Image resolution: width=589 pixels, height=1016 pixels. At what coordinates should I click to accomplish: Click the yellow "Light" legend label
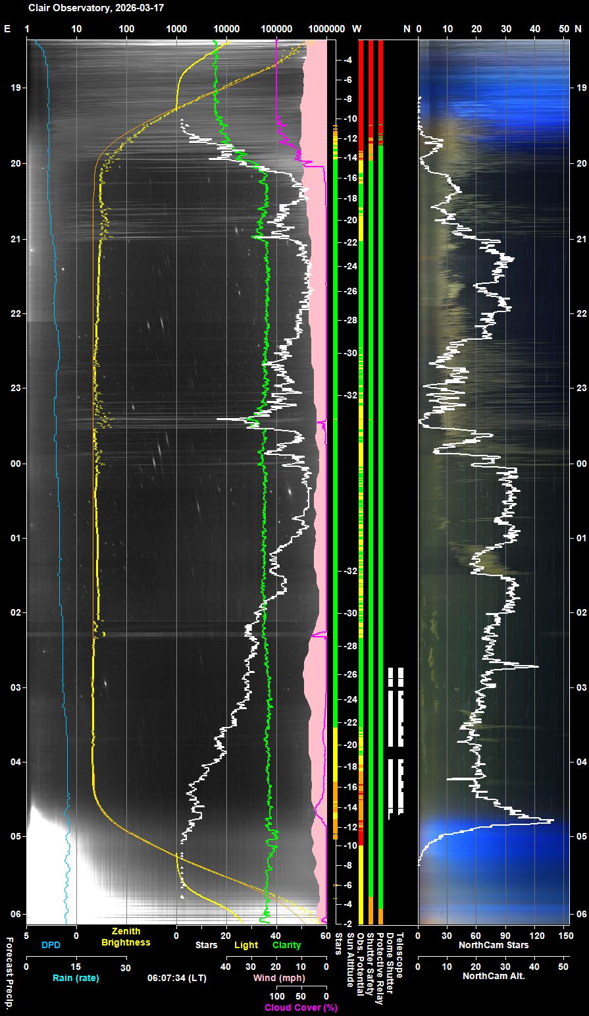pos(246,945)
